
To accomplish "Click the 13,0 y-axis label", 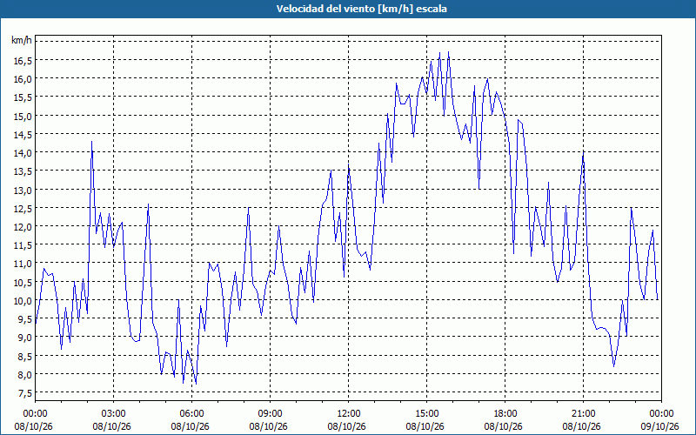I will tap(23, 190).
